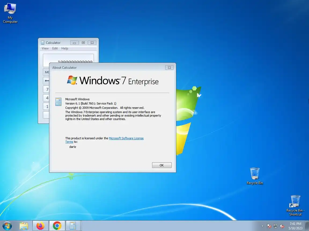Open Google Chrome from the taskbar

coord(57,226)
